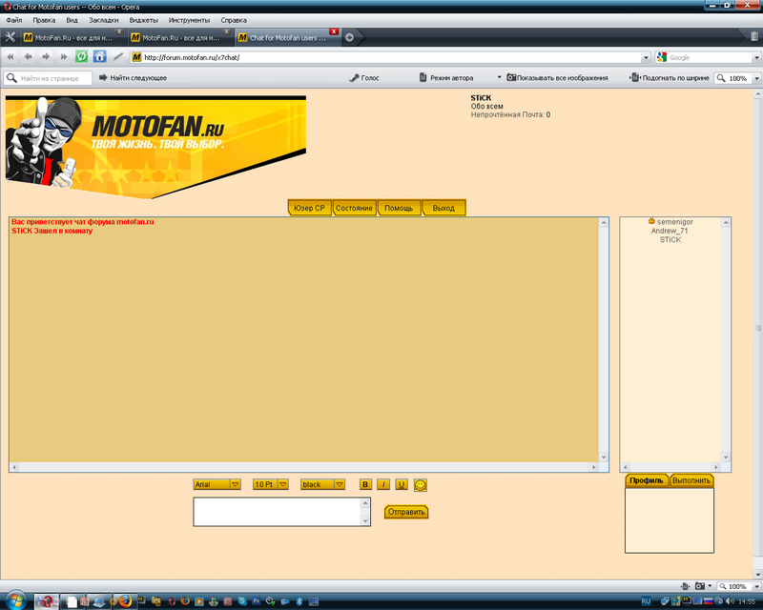Go to the home page icon
Viewport: 763px width, 610px height.
tap(100, 57)
